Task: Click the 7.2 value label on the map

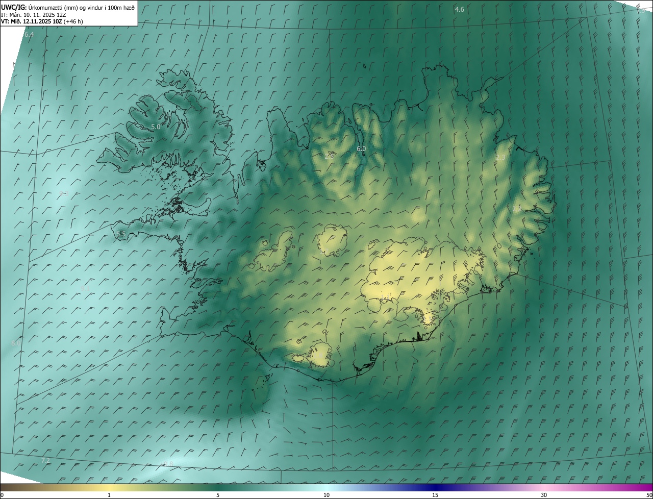Action: (45, 460)
